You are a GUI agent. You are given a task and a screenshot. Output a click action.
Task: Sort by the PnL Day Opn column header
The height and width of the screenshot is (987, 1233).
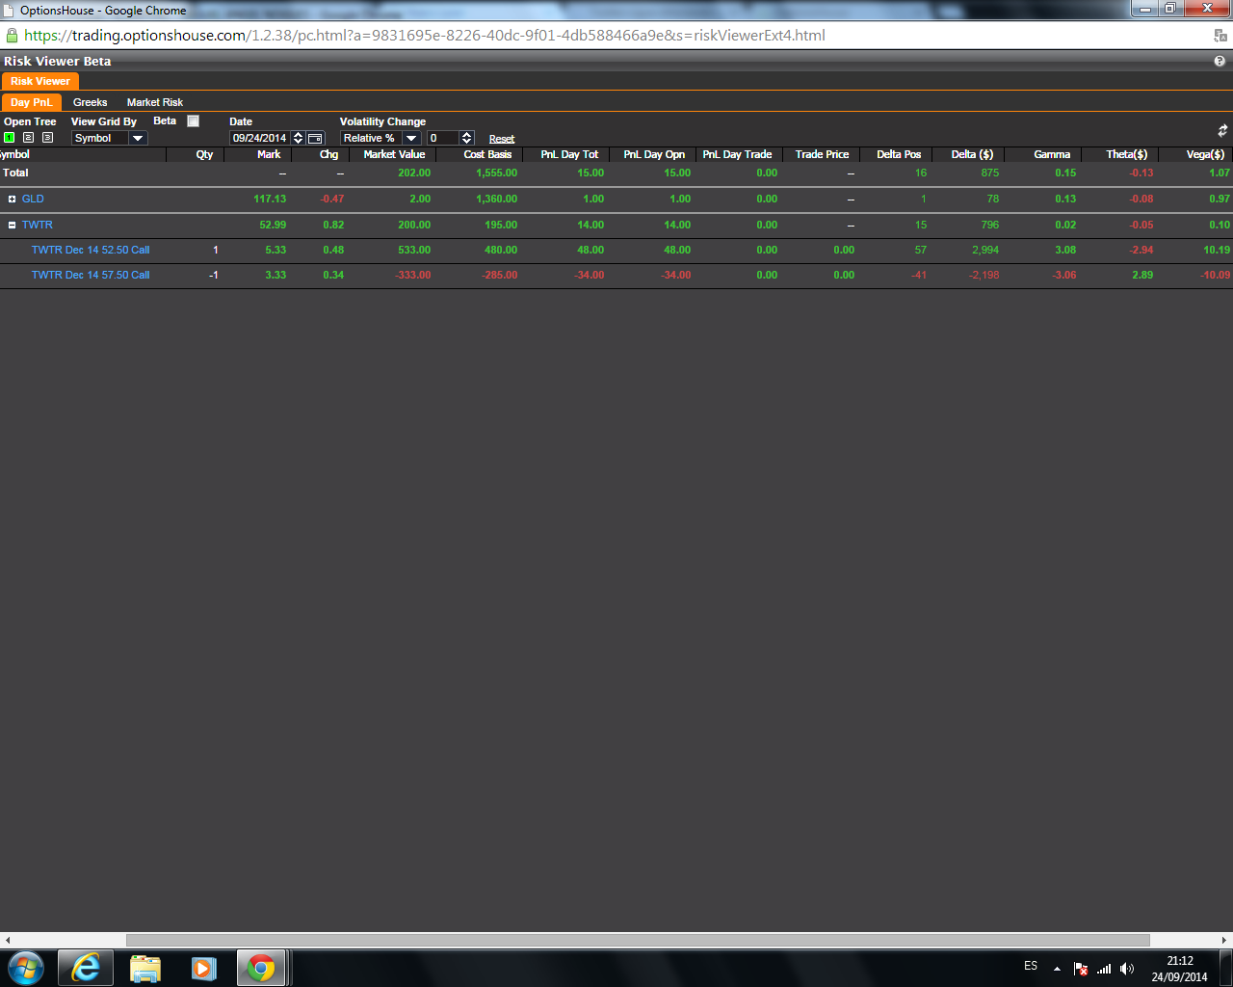[x=654, y=154]
